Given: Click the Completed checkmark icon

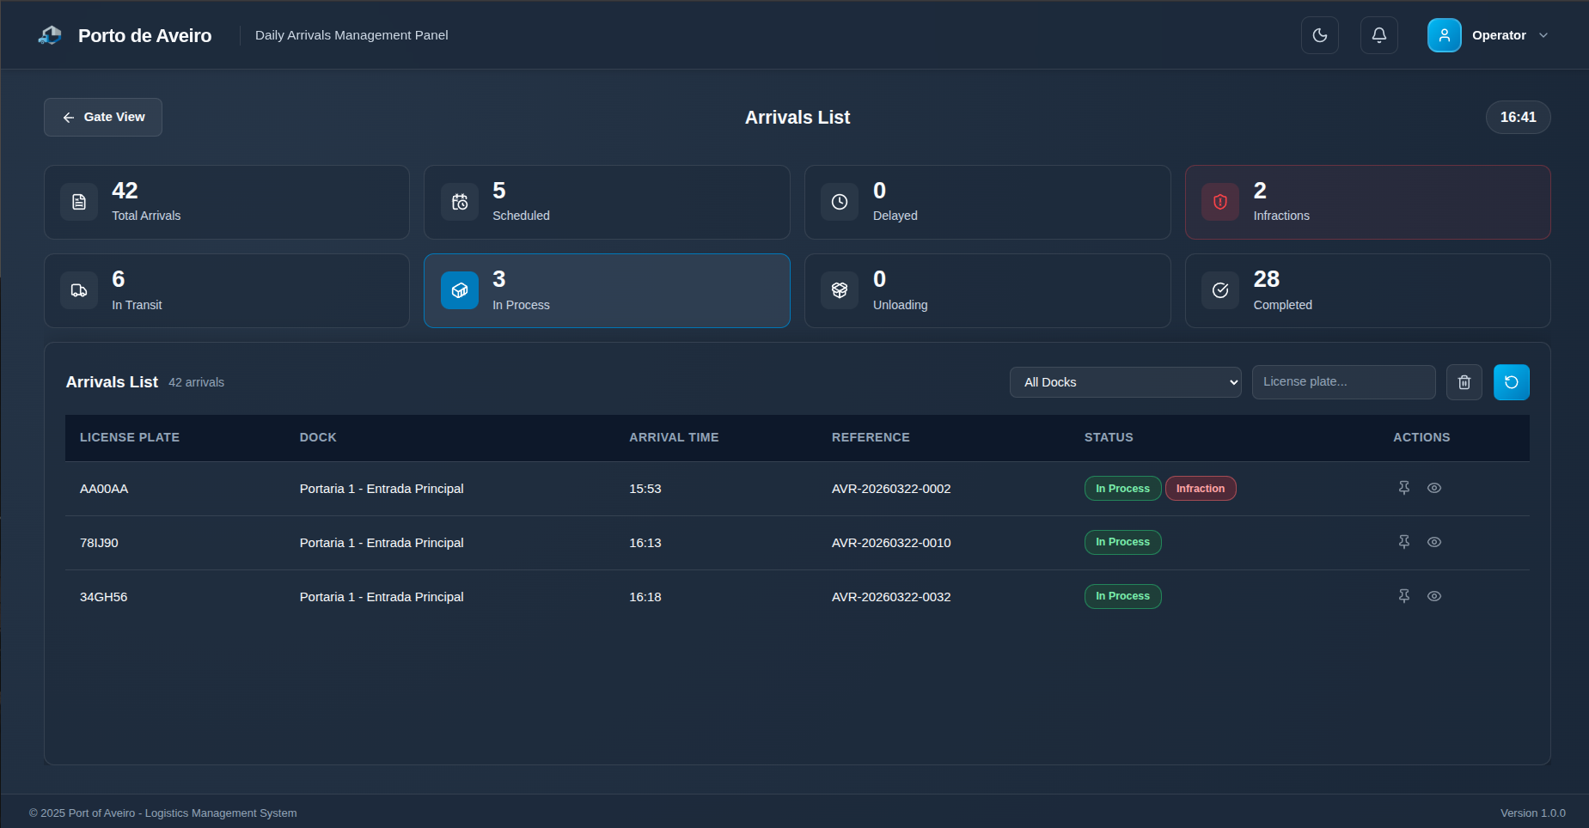Looking at the screenshot, I should 1220,290.
